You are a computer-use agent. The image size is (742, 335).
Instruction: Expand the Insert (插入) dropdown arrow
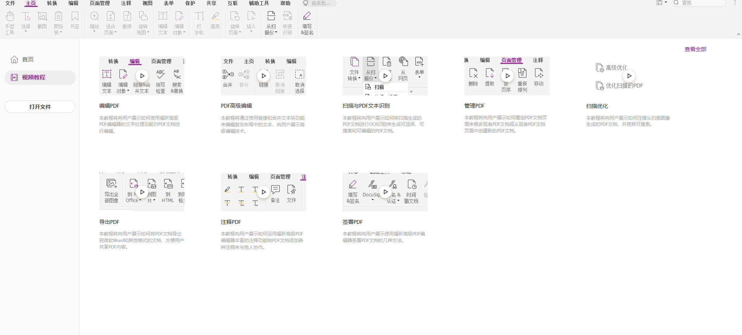[251, 31]
